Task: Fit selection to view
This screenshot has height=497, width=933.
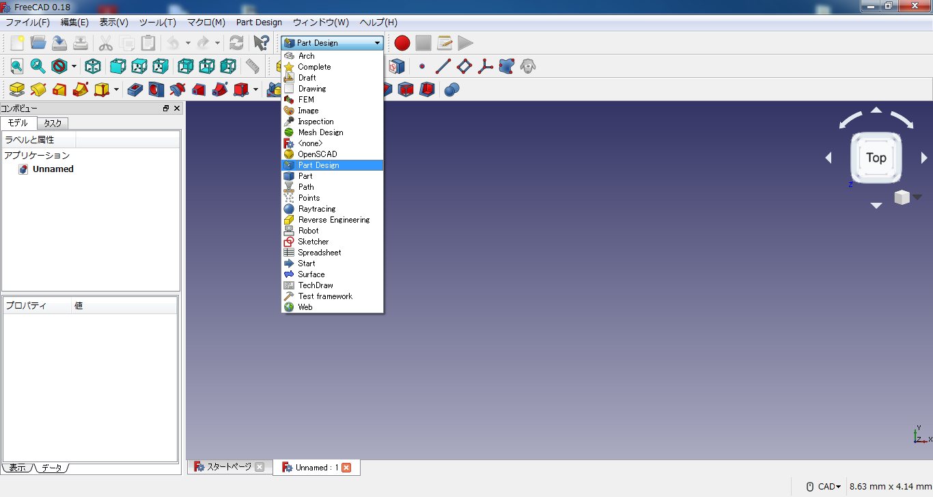Action: tap(38, 66)
